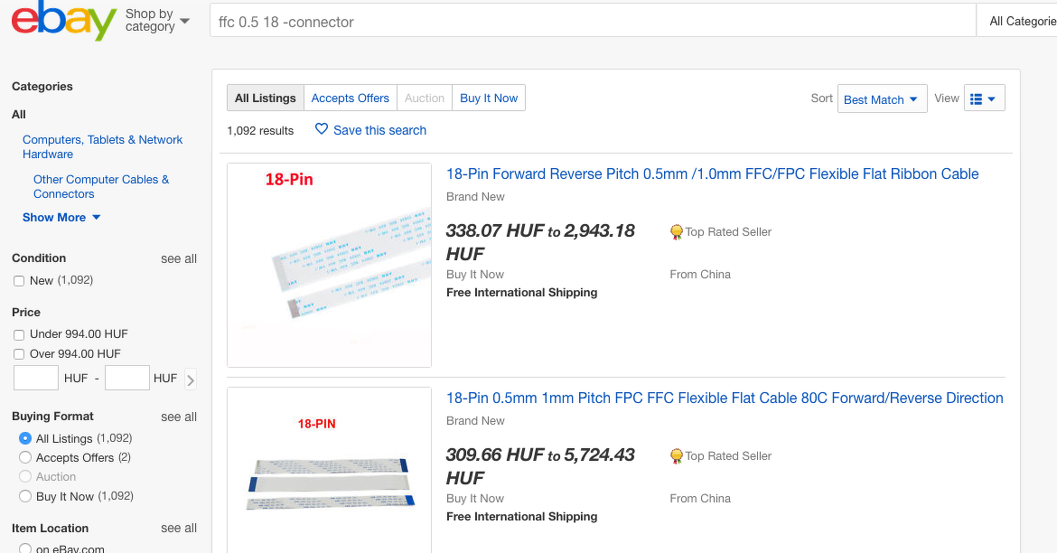Open the Shop by category dropdown
This screenshot has height=553, width=1057.
coord(157,21)
